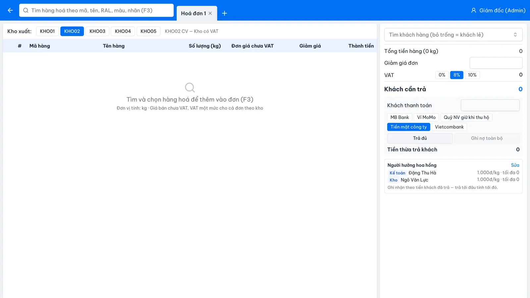
Task: Click the back arrow icon
Action: tap(10, 10)
